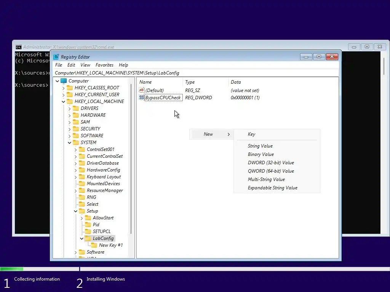Select the SETUPCL key in the tree
The width and height of the screenshot is (390, 292).
pos(101,232)
